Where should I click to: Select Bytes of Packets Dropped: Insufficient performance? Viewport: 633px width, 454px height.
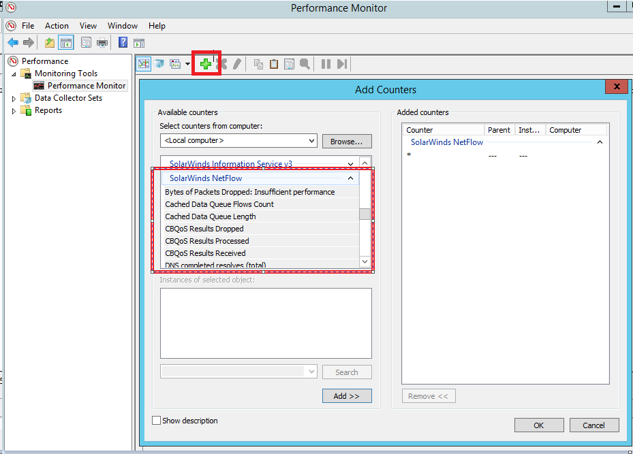click(261, 192)
